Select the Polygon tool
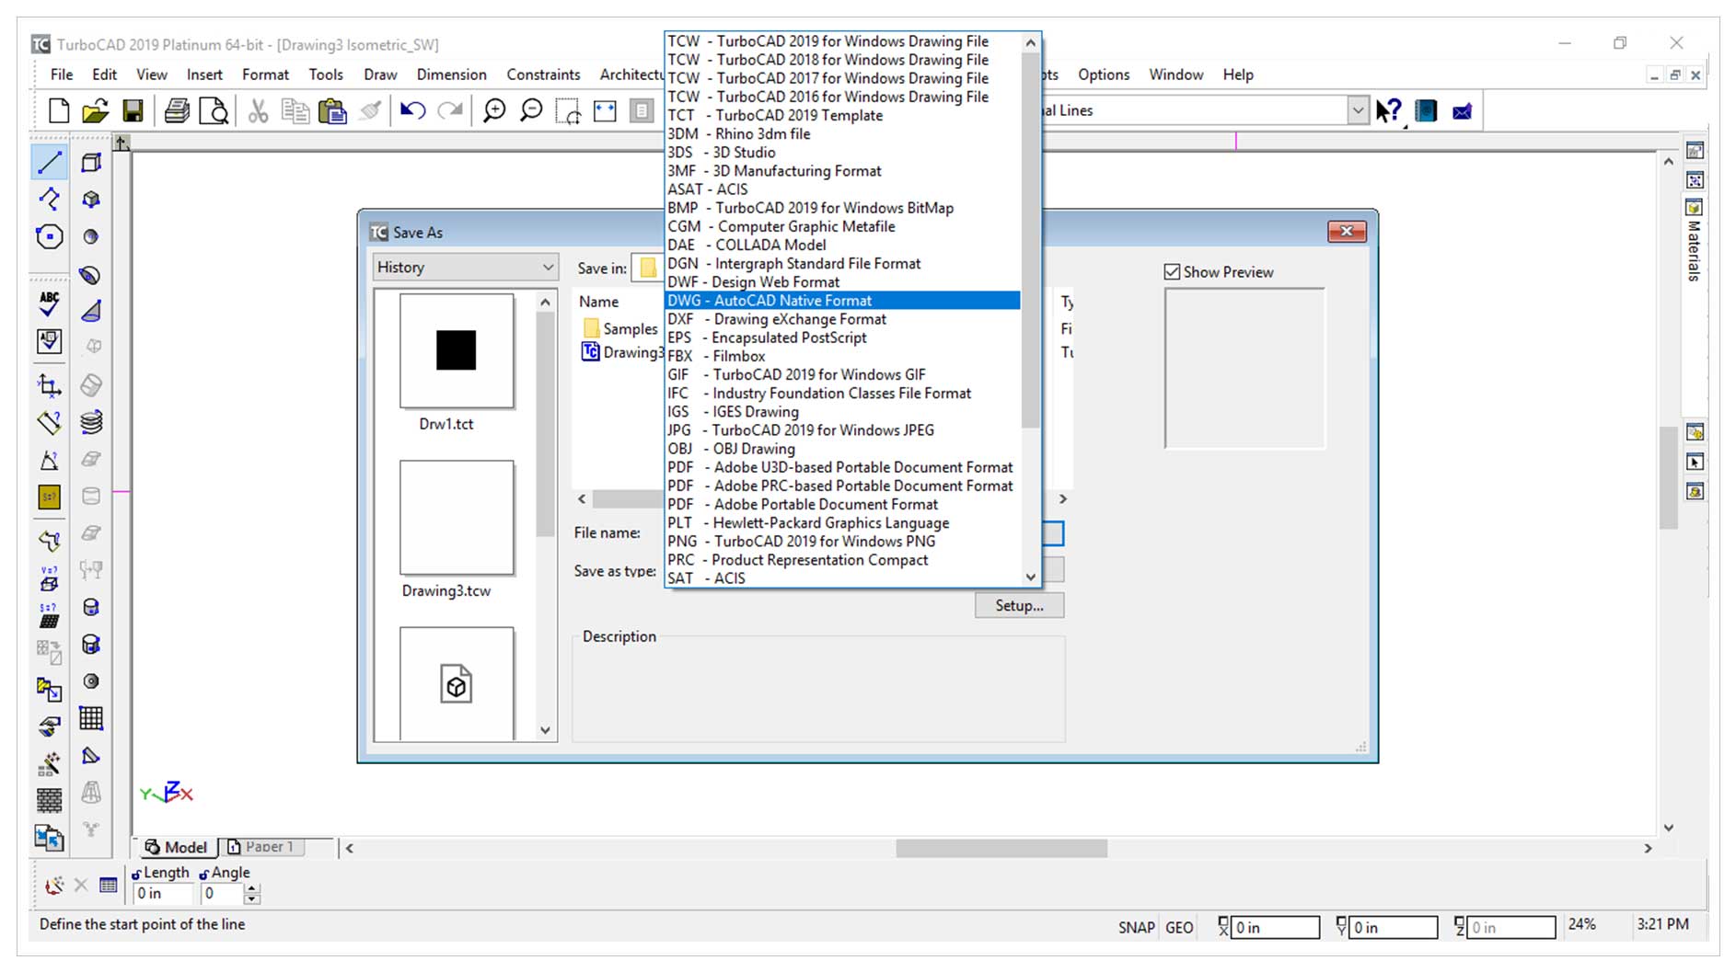Viewport: 1736px width, 972px height. (50, 236)
